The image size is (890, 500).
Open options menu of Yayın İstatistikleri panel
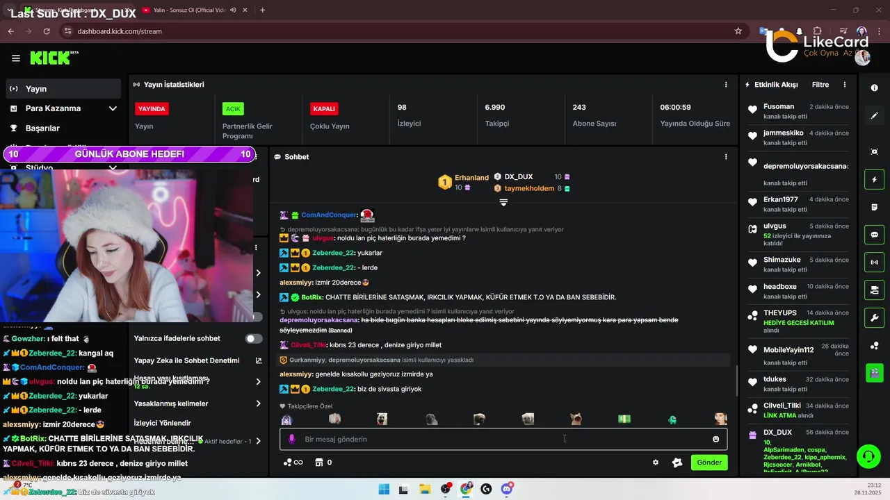[726, 84]
